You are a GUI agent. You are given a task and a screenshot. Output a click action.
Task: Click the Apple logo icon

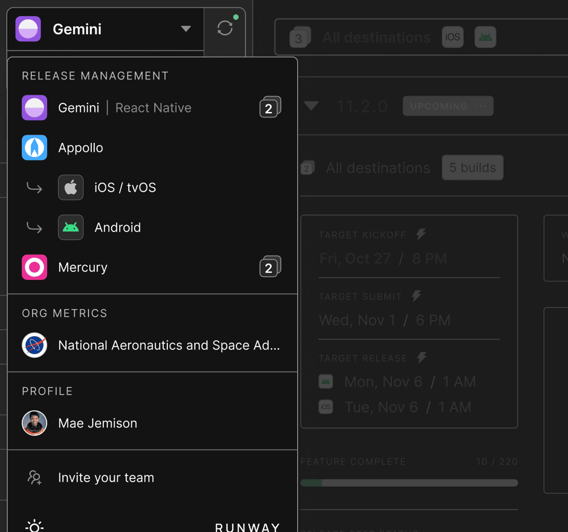tap(70, 187)
